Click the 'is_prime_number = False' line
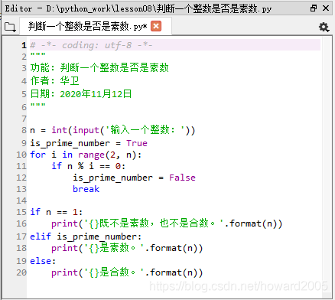This screenshot has height=300, width=335. 134,178
